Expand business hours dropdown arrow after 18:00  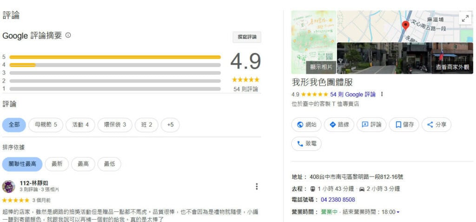coord(398,212)
